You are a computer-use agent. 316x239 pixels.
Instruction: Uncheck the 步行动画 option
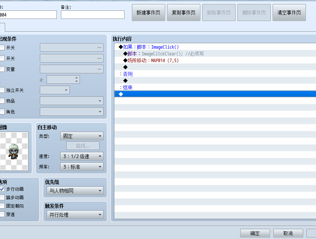coord(2,189)
